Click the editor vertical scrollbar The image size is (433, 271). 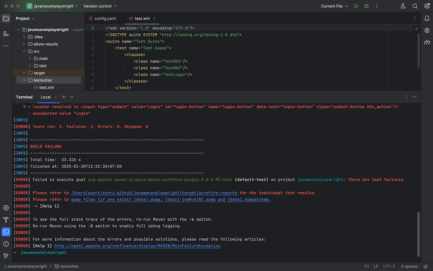point(419,50)
